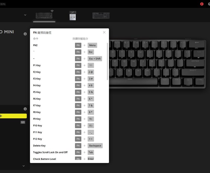Click the Tab key for Scroll Lock

click(x=91, y=152)
